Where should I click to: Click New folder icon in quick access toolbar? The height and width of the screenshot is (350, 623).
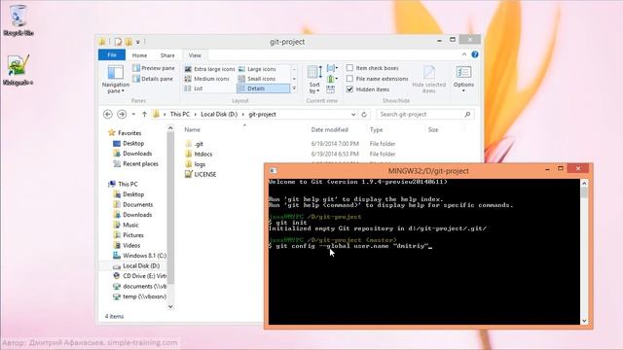[x=128, y=42]
